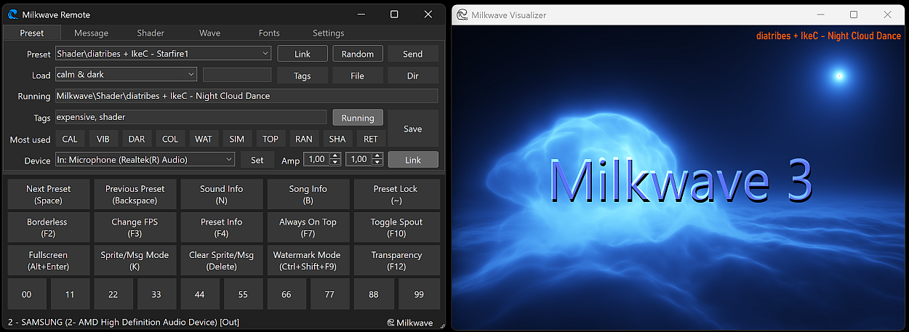
Task: Click the empty field beside Load dropdown
Action: [x=237, y=74]
